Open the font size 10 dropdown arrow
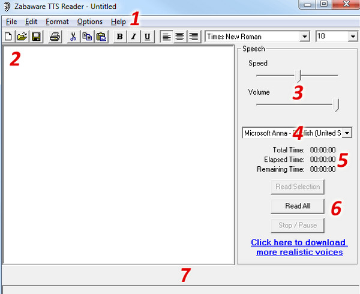This screenshot has width=360, height=294. (x=353, y=37)
